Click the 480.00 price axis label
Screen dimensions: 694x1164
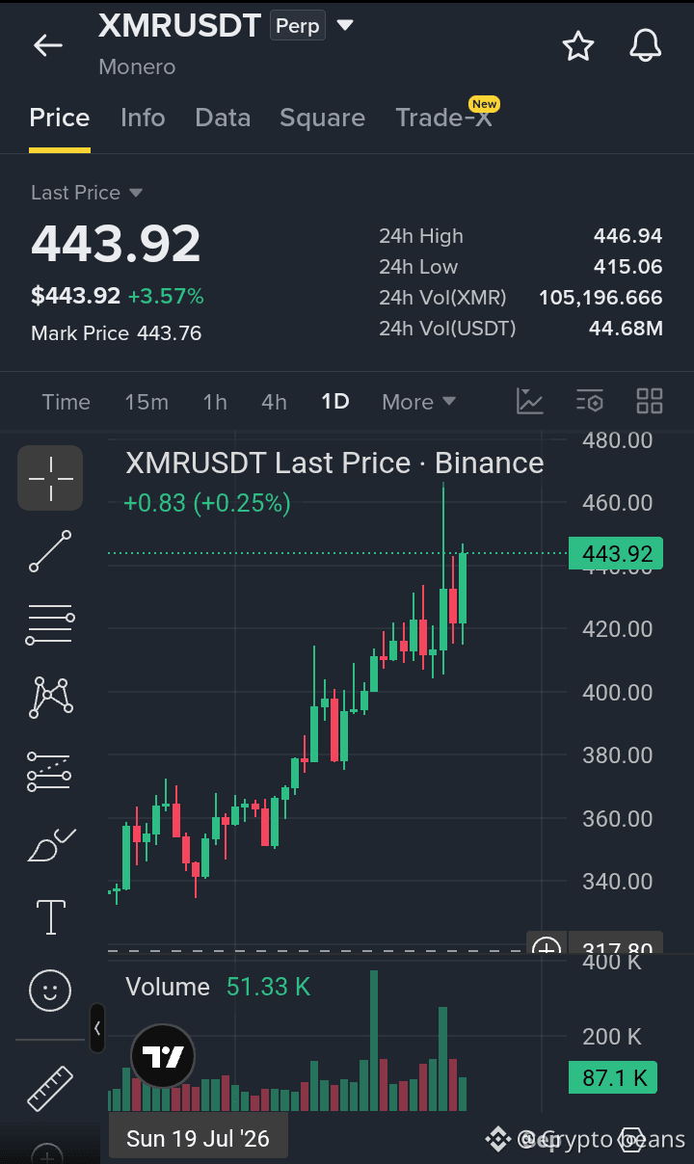(617, 440)
